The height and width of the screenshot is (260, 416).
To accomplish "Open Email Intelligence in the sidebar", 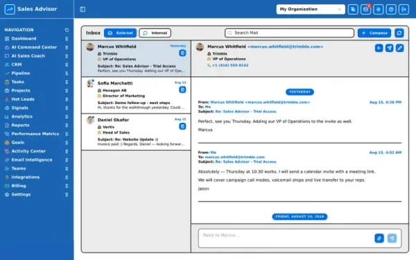I will (x=32, y=160).
